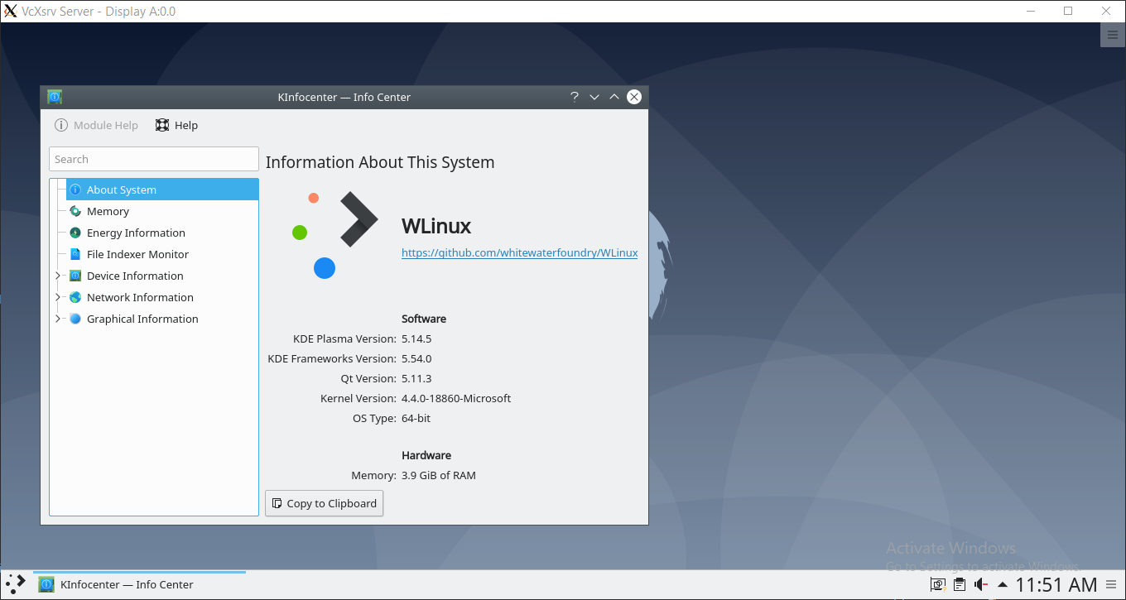Open the Energy Information module

[x=75, y=233]
